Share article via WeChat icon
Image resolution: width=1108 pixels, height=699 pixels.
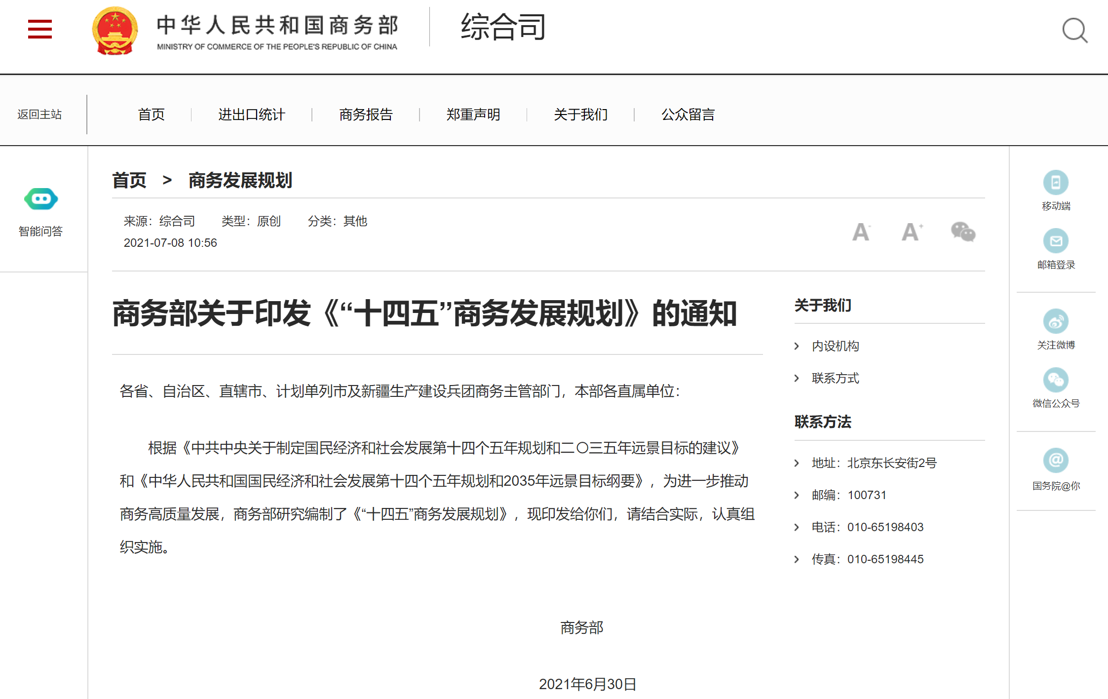[x=963, y=232]
